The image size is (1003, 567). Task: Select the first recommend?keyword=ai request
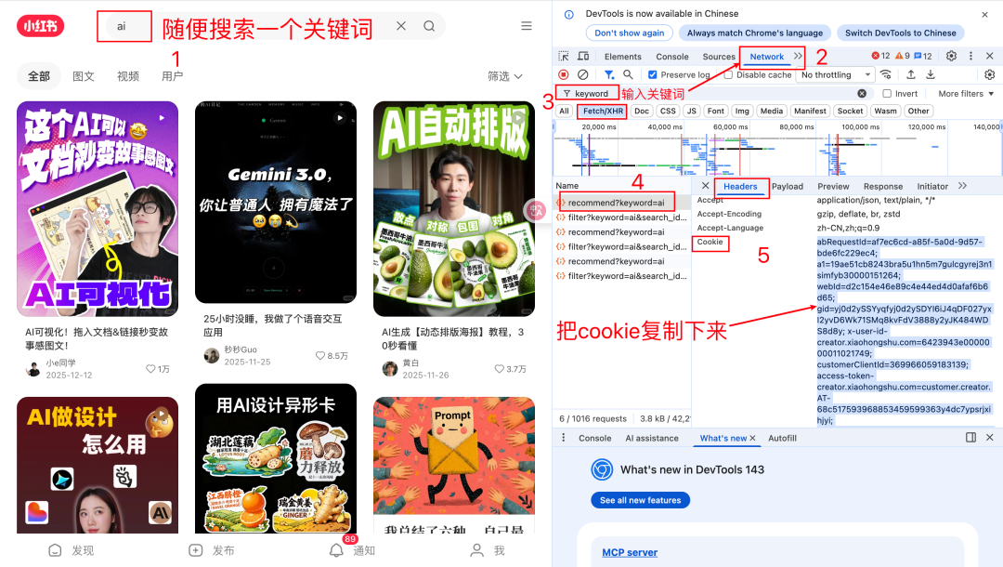[616, 203]
